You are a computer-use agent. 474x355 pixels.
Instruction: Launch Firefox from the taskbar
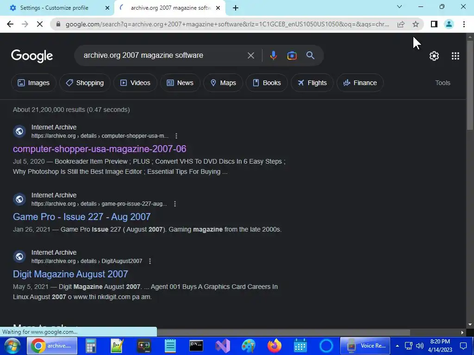click(x=274, y=346)
